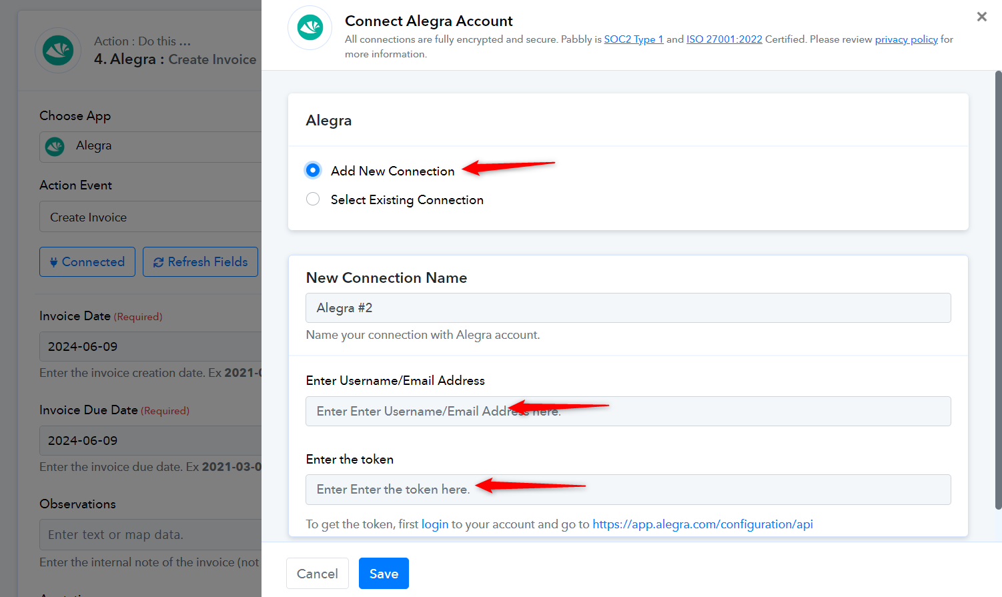Click the "4. Alegra : Create Invoice" step title
1002x597 pixels.
(x=175, y=59)
